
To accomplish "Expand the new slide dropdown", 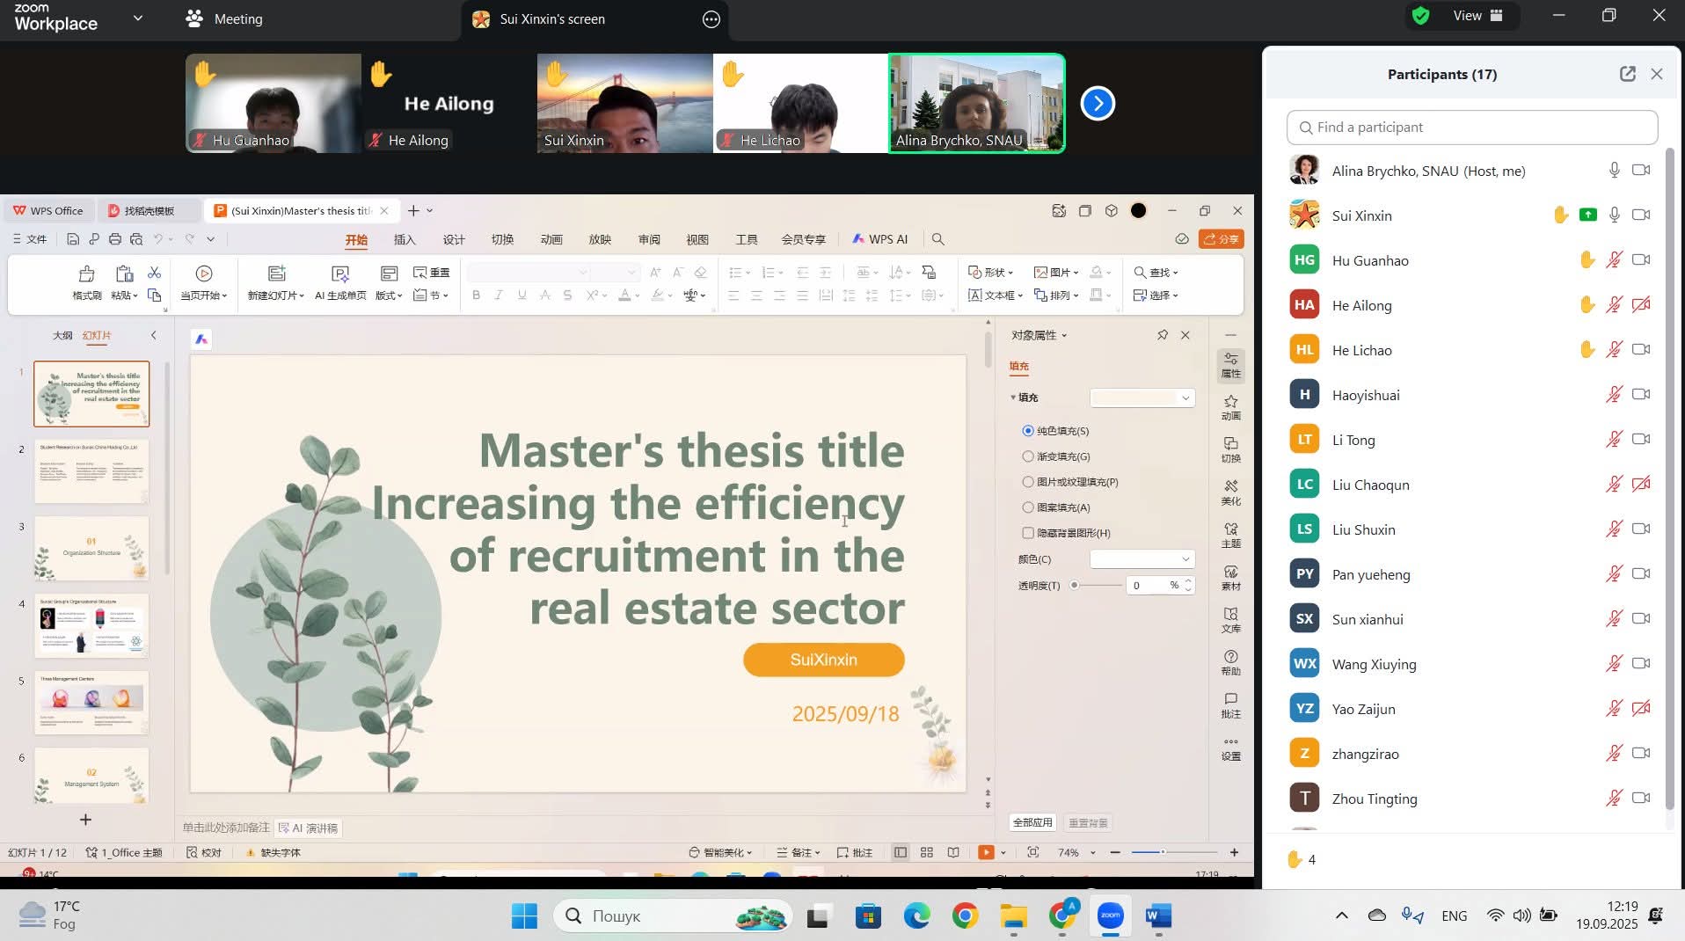I will coord(275,295).
